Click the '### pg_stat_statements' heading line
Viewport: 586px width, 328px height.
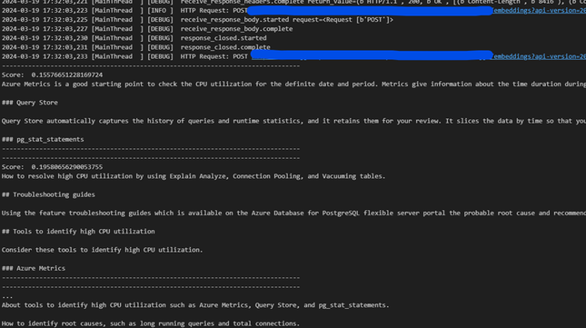click(43, 139)
